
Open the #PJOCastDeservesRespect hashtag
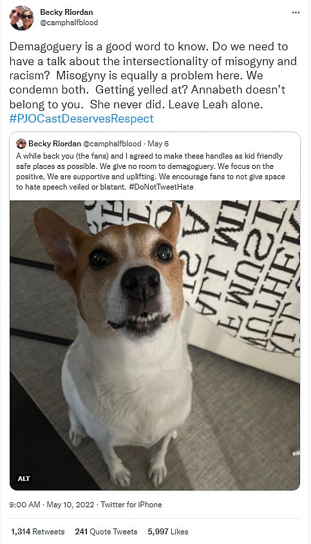82,119
